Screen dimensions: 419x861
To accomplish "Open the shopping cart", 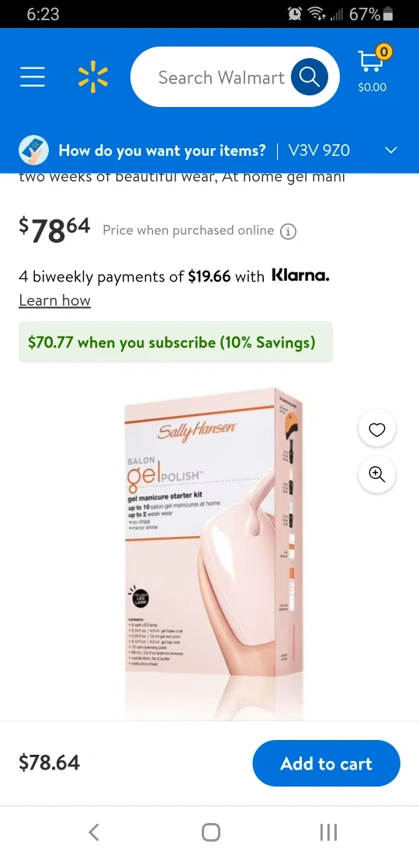I will click(372, 69).
